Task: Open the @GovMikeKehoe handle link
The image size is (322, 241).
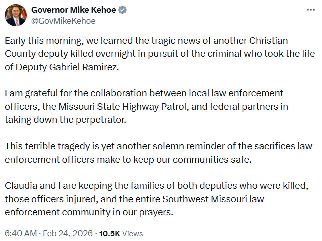Action: coord(63,21)
